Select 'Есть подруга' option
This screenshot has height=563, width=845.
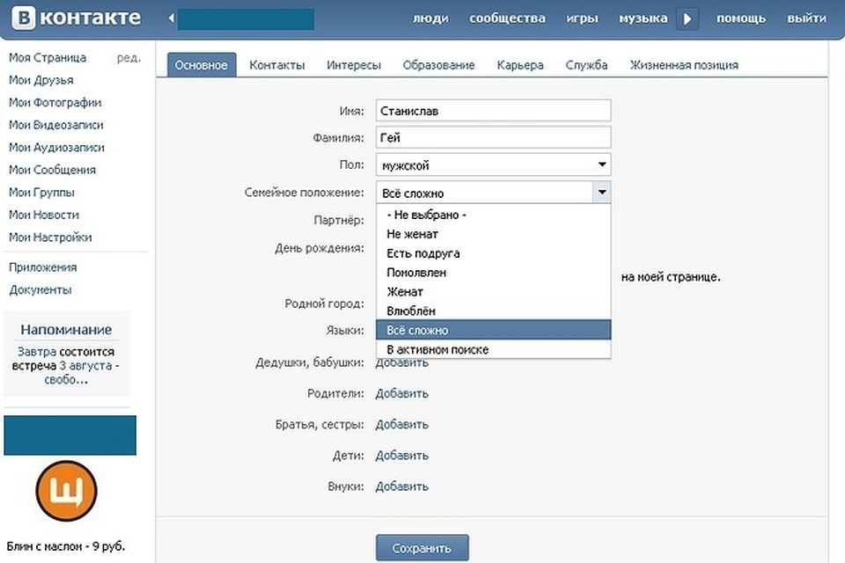[x=493, y=253]
